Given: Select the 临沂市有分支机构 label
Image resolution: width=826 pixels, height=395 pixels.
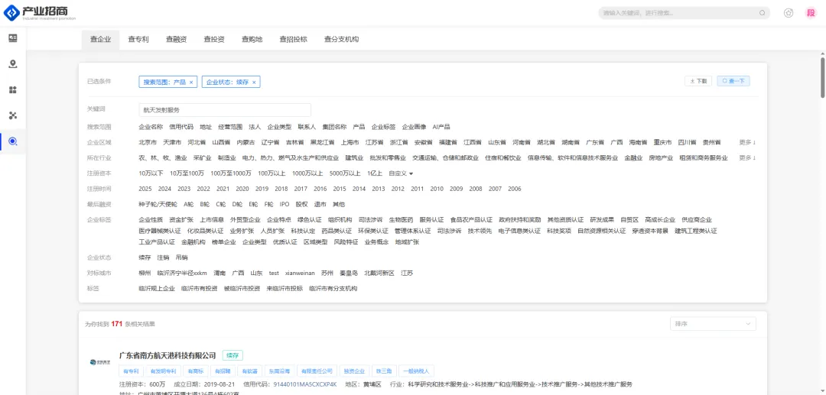Looking at the screenshot, I should coord(333,289).
